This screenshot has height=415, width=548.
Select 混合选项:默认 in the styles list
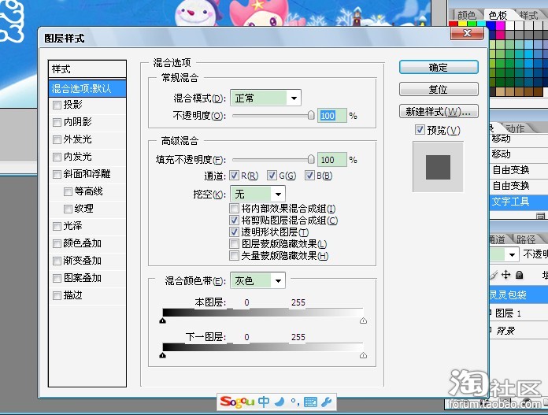coord(87,88)
